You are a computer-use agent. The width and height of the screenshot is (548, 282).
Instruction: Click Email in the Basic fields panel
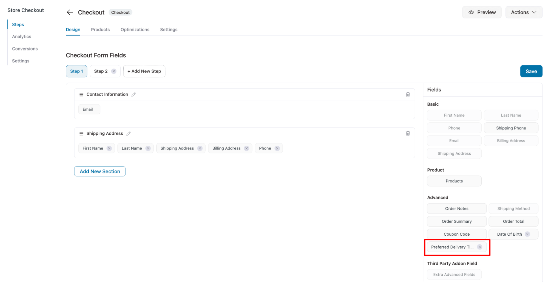(454, 141)
